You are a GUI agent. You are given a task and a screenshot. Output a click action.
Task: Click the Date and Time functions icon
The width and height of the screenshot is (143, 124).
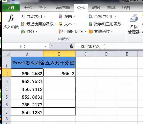coord(61,31)
